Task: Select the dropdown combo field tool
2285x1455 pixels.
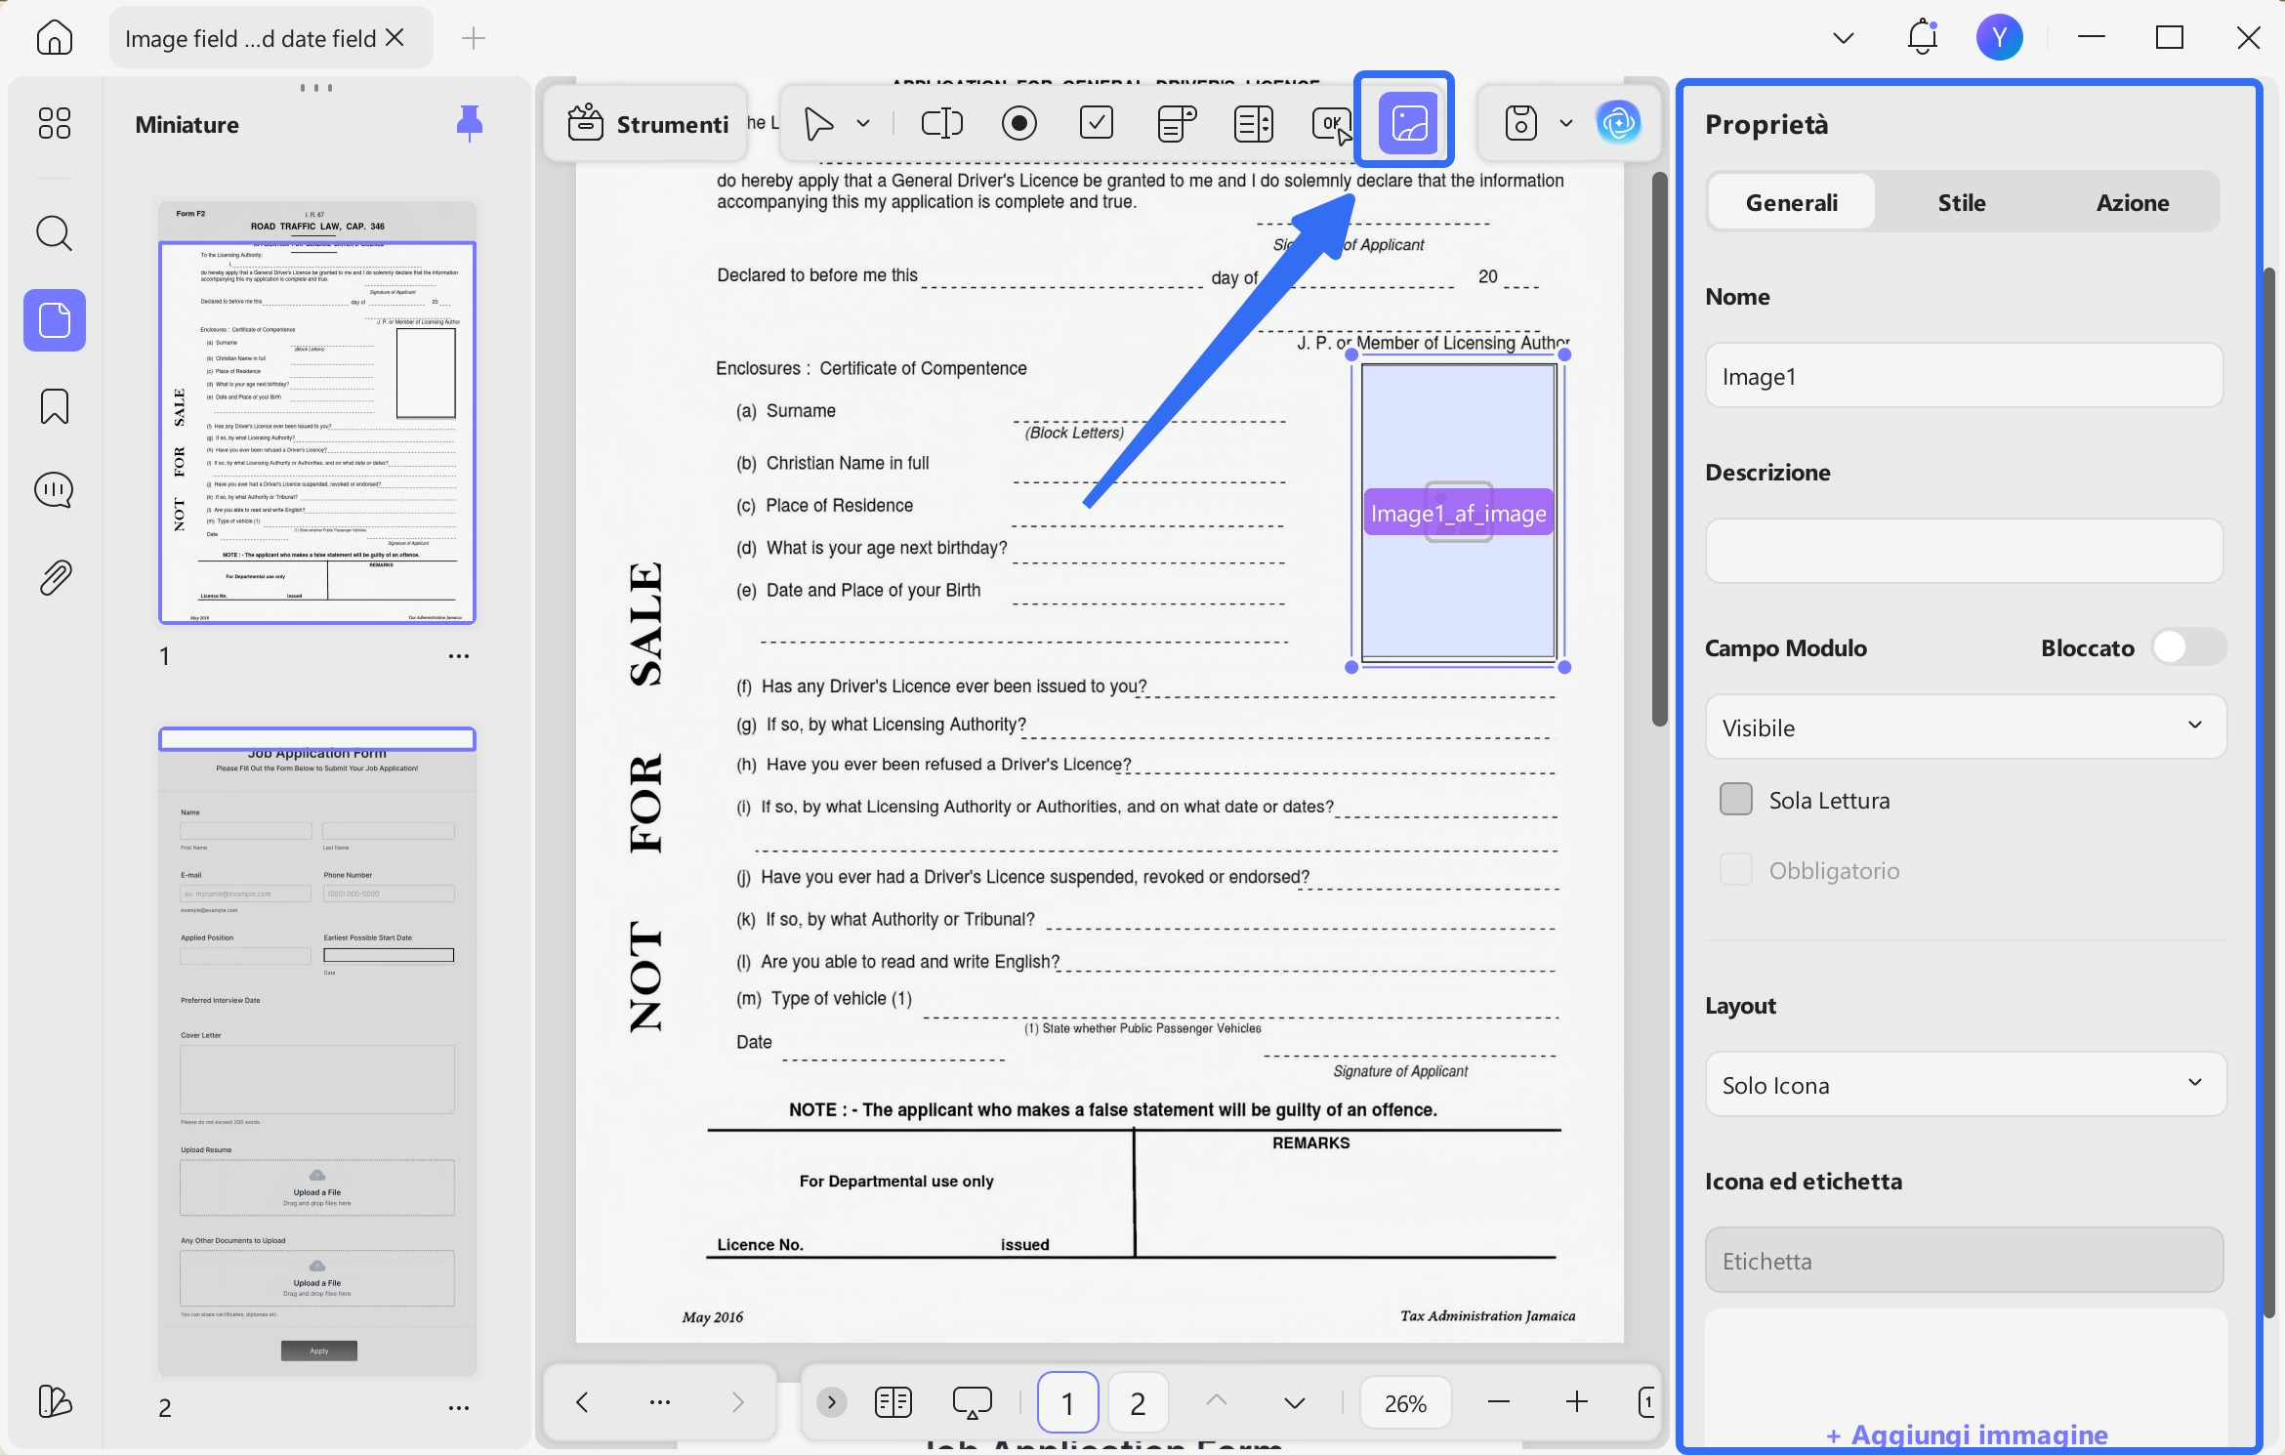Action: pos(1176,123)
